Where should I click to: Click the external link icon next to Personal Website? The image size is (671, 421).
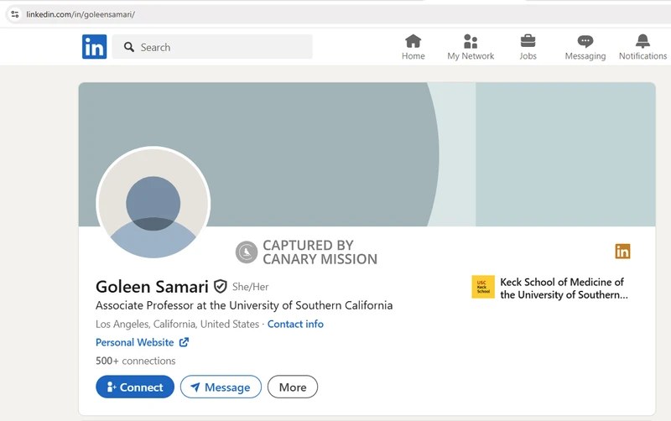tap(184, 342)
